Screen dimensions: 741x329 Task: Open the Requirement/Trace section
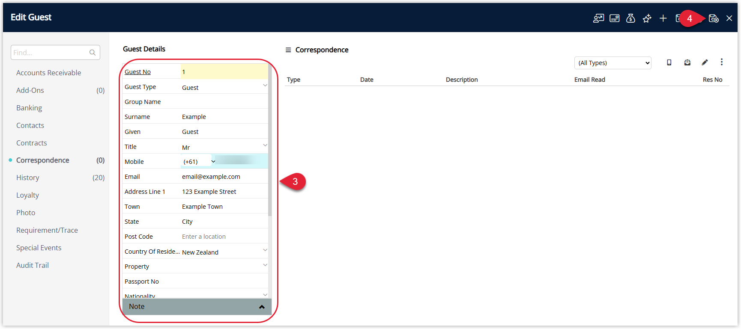47,230
